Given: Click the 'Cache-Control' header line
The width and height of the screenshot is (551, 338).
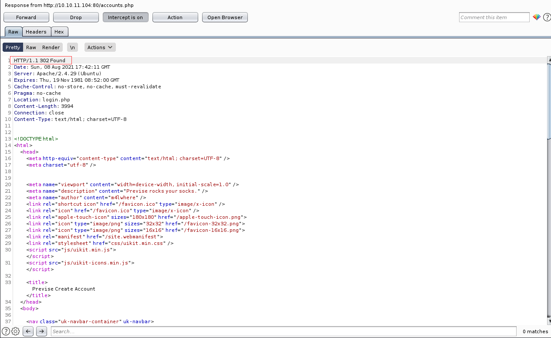Looking at the screenshot, I should point(88,87).
